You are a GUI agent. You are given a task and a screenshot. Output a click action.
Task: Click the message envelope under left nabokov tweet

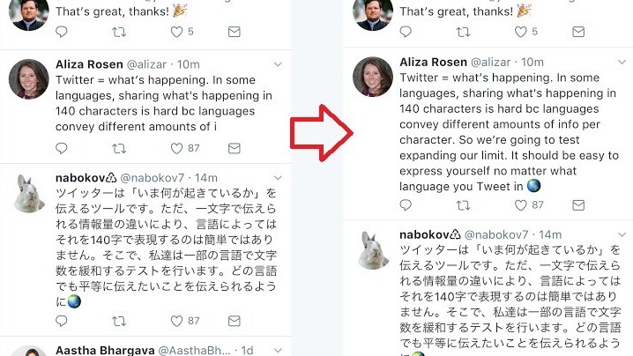click(234, 321)
